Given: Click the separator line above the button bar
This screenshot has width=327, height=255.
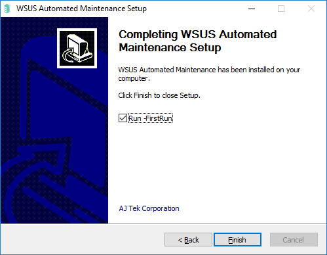Looking at the screenshot, I should click(163, 223).
